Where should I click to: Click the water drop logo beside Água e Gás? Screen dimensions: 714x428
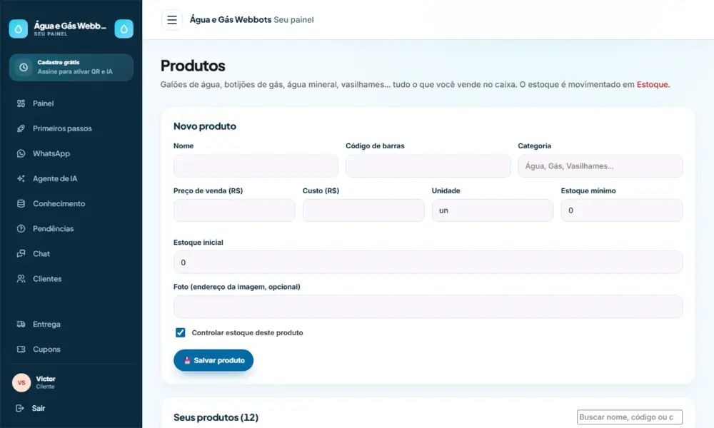(x=19, y=29)
